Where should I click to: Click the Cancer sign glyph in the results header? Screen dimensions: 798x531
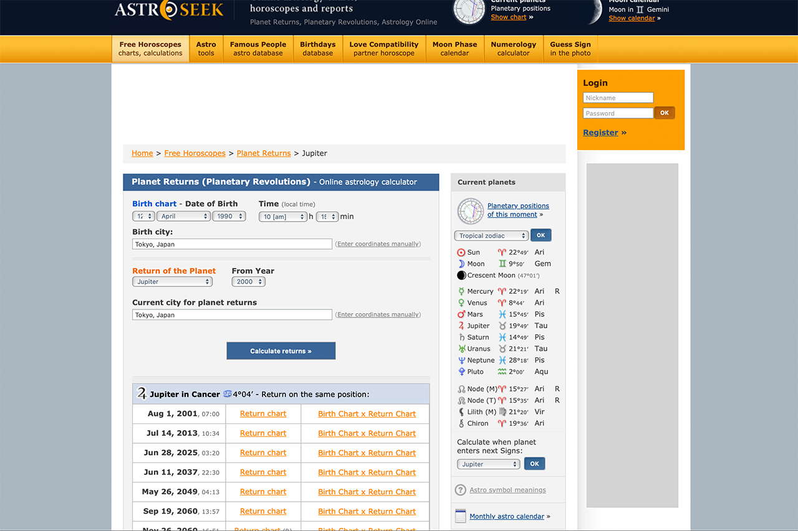[228, 394]
